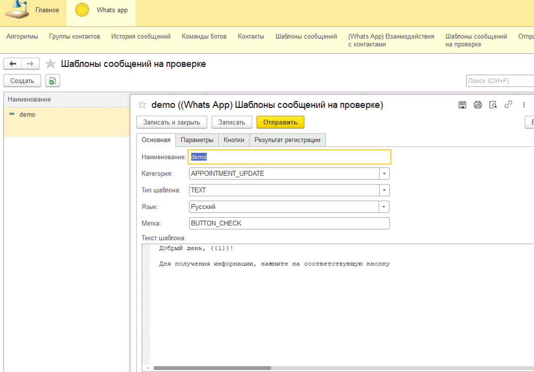The image size is (534, 372).
Task: Open История сообщений in navigation bar
Action: pos(140,36)
